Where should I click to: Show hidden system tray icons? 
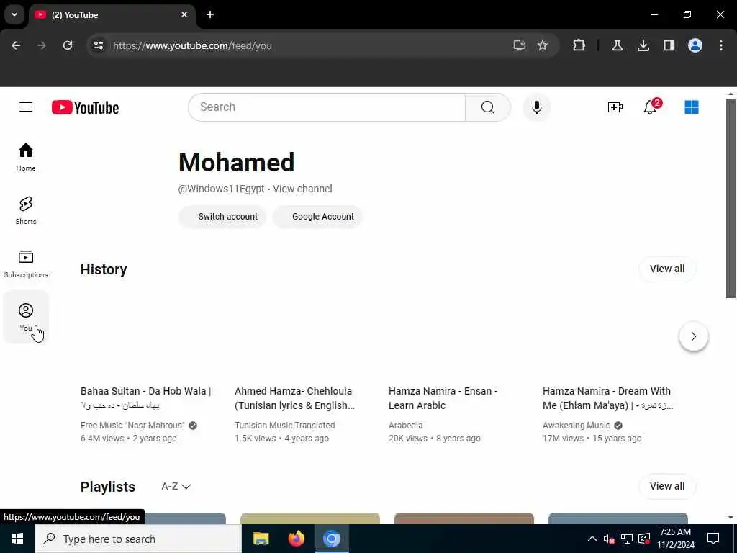tap(592, 539)
